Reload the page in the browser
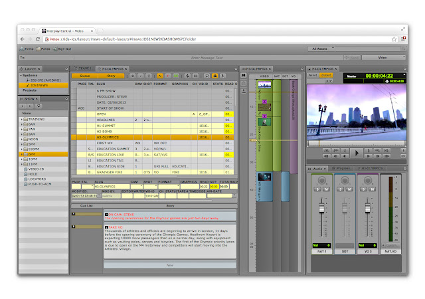The width and height of the screenshot is (425, 299). 38,39
